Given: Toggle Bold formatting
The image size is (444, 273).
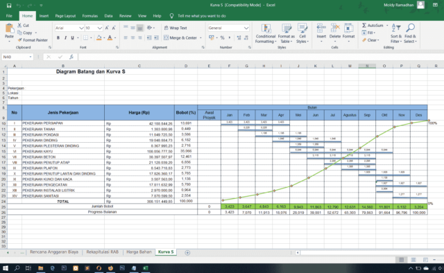Looking at the screenshot, I should tap(58, 37).
